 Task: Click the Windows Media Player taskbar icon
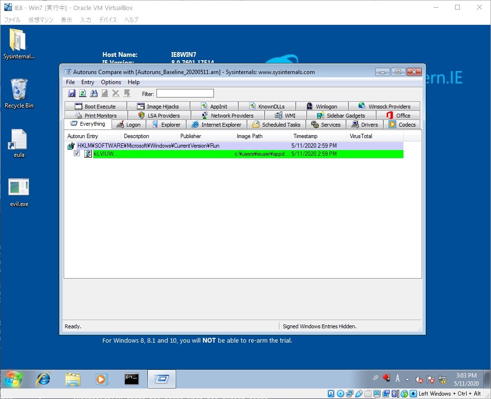101,379
